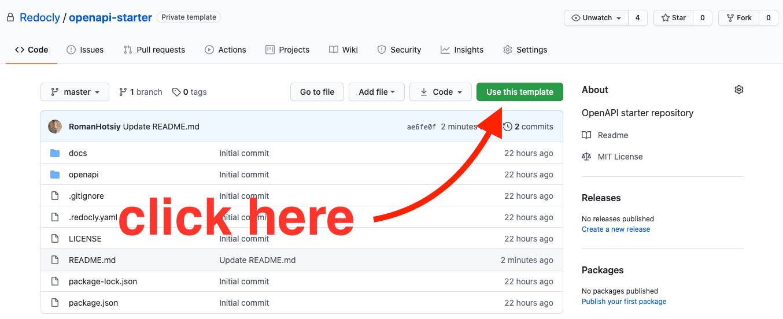Click Create a new release link
Viewport: 783px width, 319px height.
[x=616, y=229]
